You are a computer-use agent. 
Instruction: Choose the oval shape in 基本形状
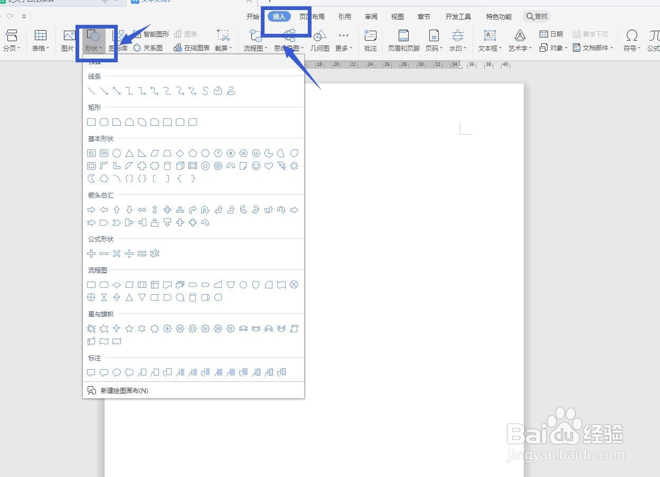pyautogui.click(x=117, y=153)
